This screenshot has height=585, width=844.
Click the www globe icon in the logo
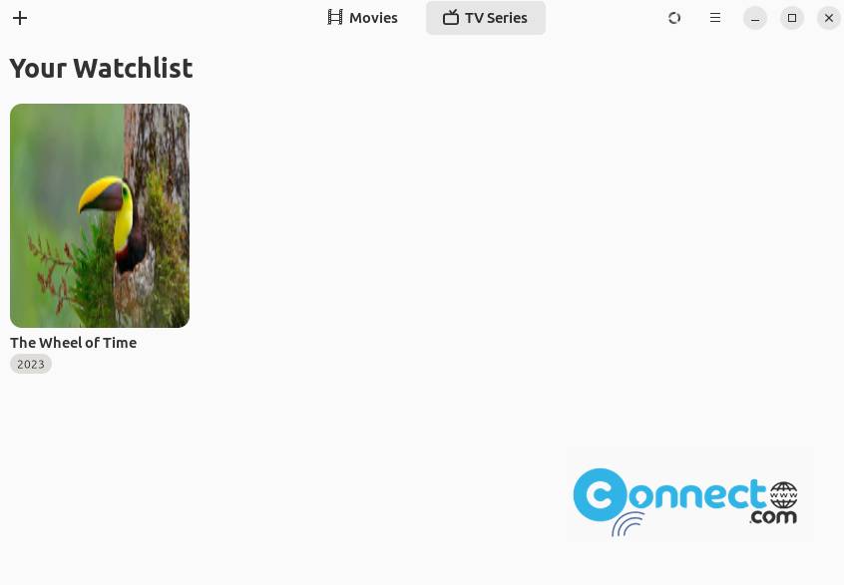click(x=784, y=495)
